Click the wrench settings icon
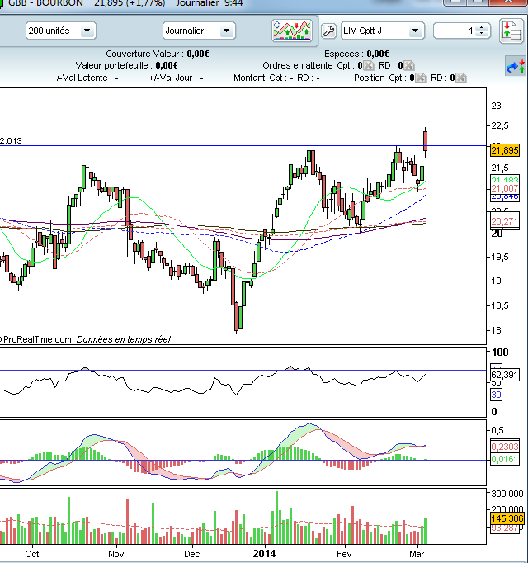 pos(328,31)
